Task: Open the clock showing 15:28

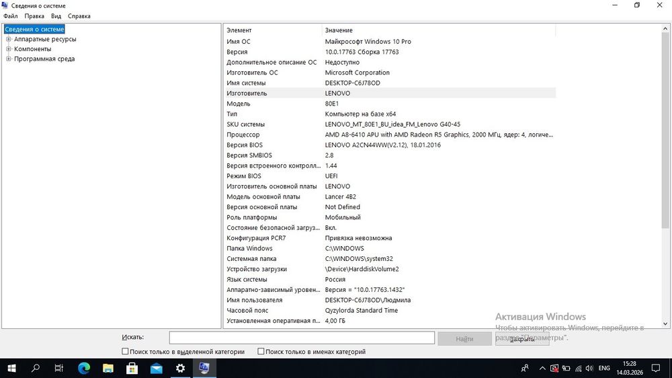Action: click(x=630, y=364)
